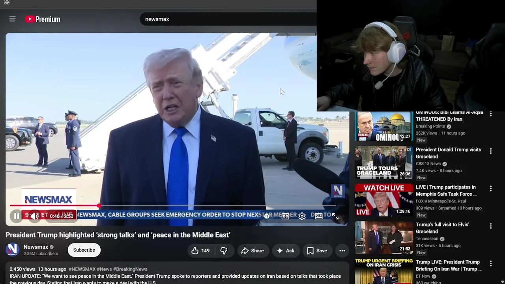
Task: Toggle closed captions on the video
Action: 285,216
